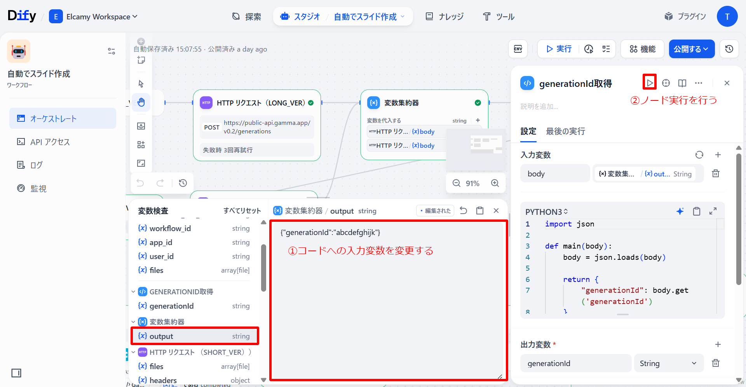Click すべてリセット to reset all variables
Image resolution: width=746 pixels, height=387 pixels.
[x=242, y=211]
